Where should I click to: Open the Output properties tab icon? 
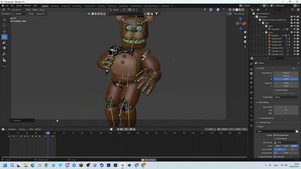[251, 74]
